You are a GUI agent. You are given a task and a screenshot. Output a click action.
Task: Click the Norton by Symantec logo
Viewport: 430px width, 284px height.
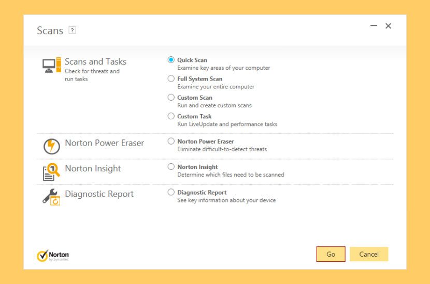point(53,256)
